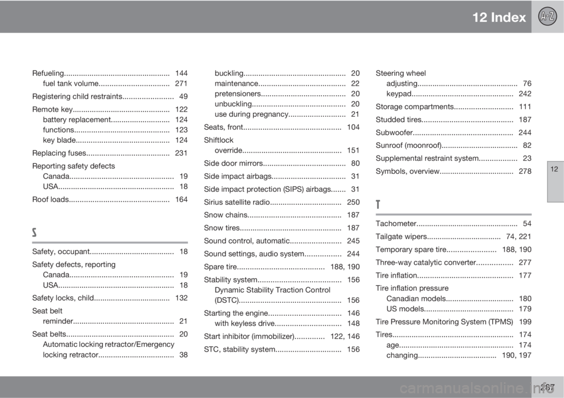Click 'Registering child restraints' entry

click(110, 96)
